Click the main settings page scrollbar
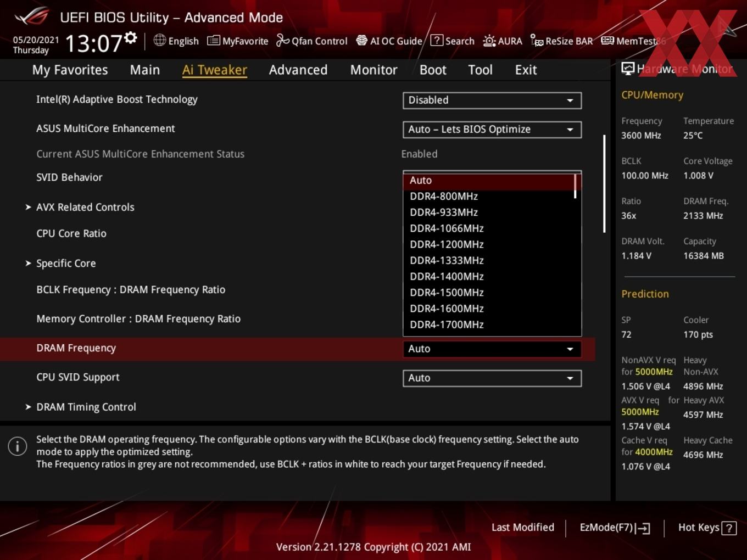Viewport: 747px width, 560px height. [604, 183]
